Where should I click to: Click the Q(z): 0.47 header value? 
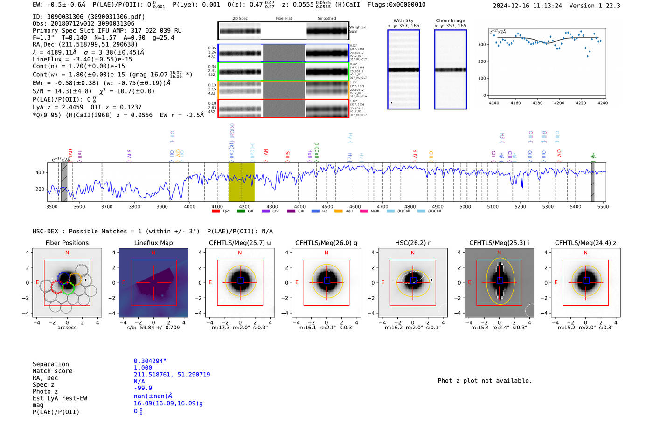tap(251, 5)
